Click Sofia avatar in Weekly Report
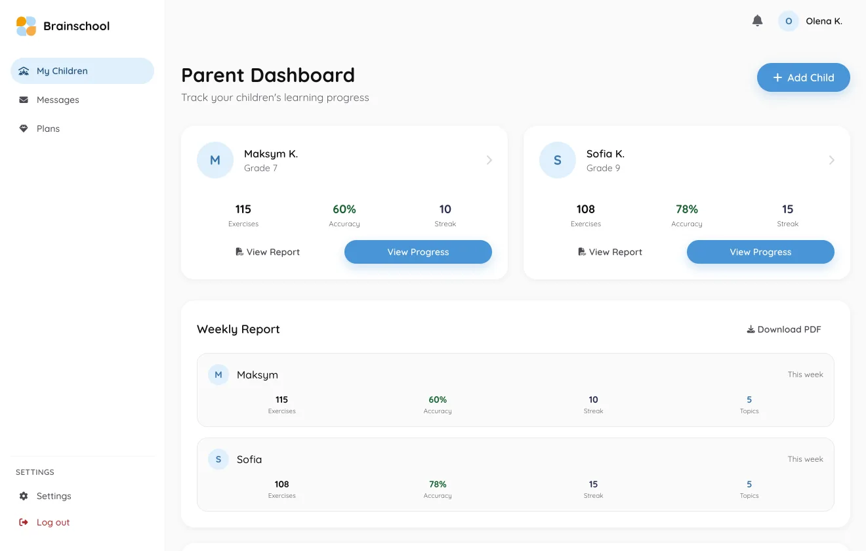This screenshot has width=866, height=551. (218, 459)
